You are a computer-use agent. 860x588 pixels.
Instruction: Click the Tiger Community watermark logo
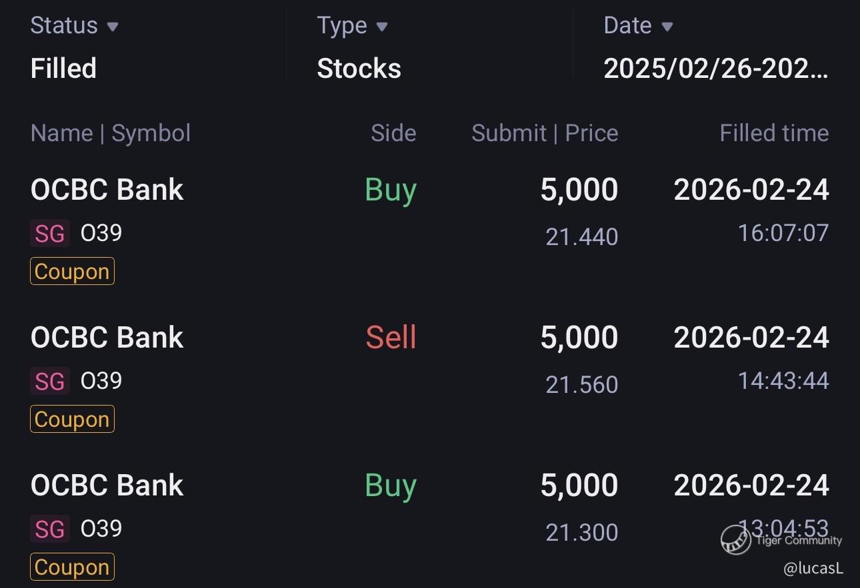pos(736,539)
